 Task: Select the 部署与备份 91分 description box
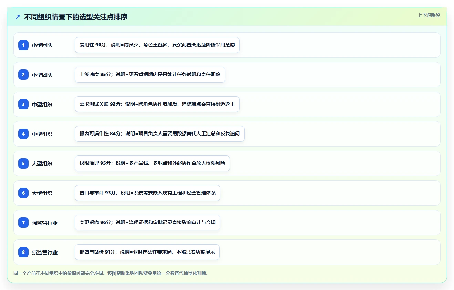[147, 252]
